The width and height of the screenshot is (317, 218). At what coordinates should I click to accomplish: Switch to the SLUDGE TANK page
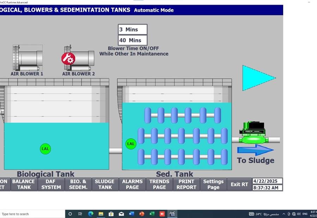(x=105, y=184)
